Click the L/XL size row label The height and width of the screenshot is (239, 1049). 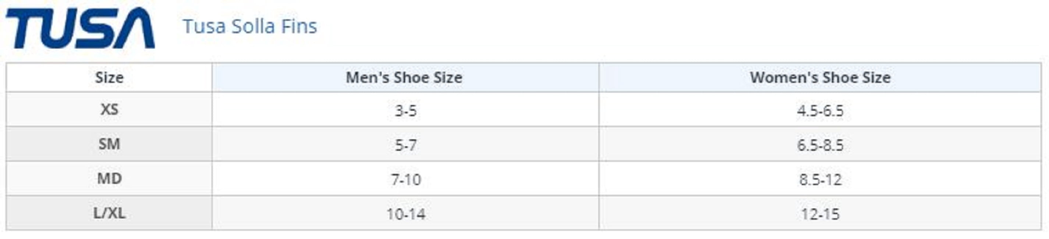click(109, 213)
